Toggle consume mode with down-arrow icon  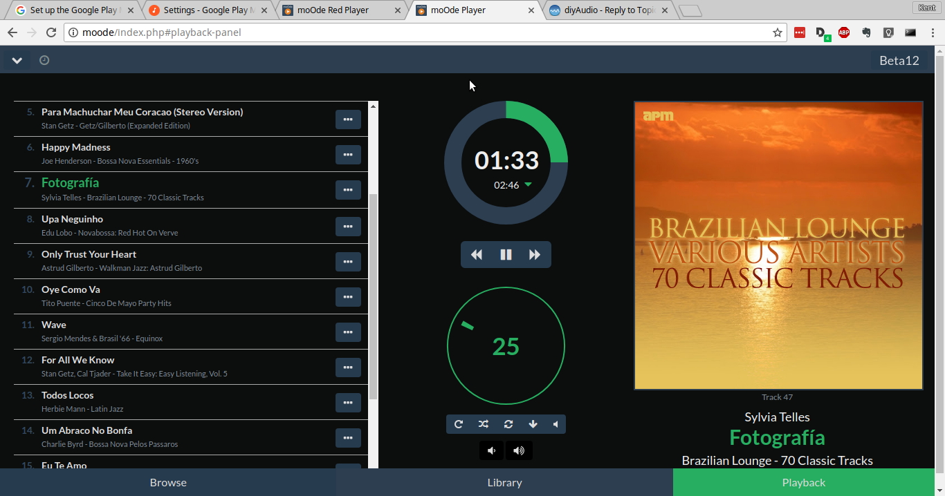pyautogui.click(x=533, y=424)
